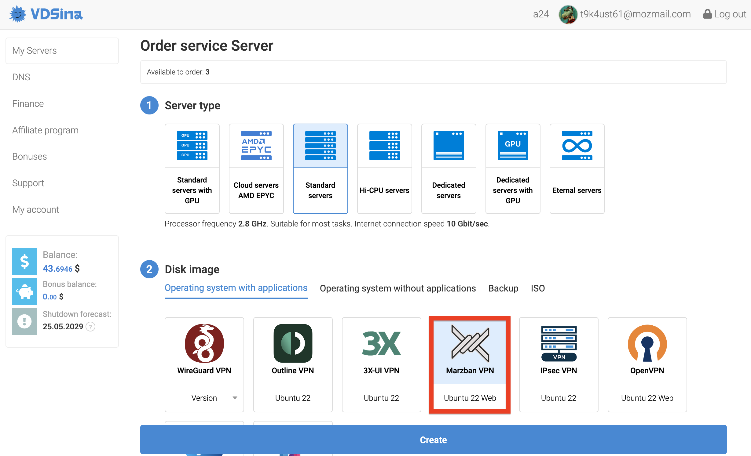The height and width of the screenshot is (456, 751).
Task: Click the Standard servers card label
Action: [320, 190]
